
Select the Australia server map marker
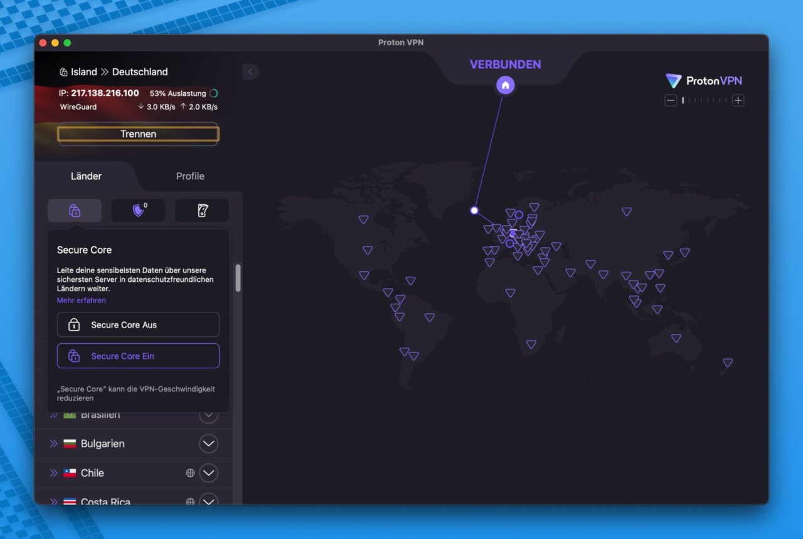[676, 338]
